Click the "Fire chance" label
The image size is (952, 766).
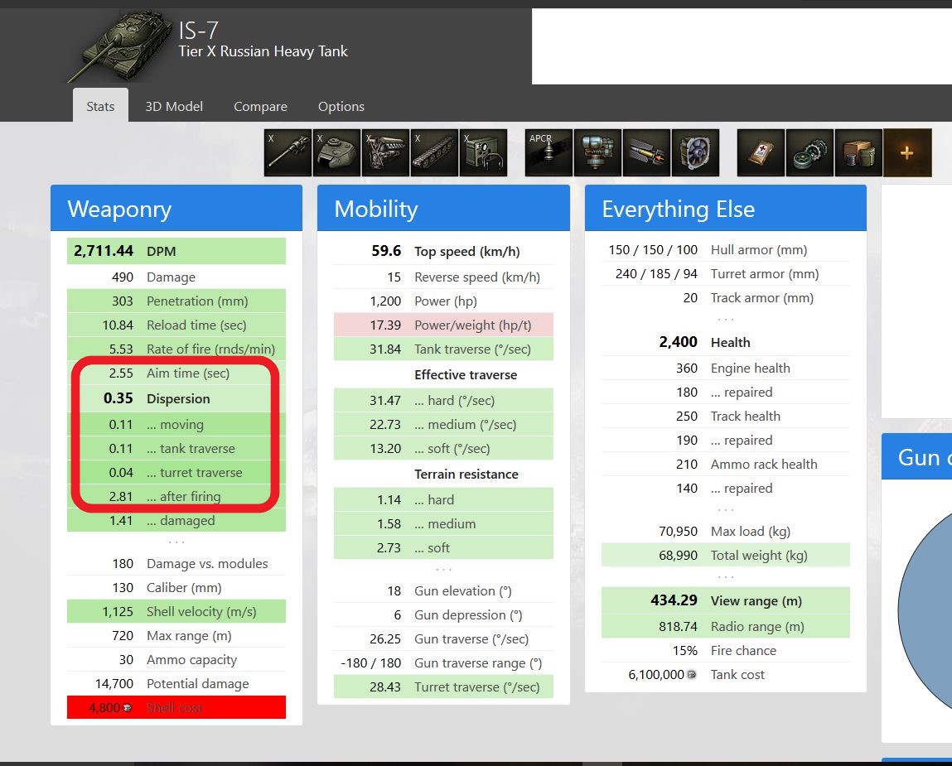(743, 651)
